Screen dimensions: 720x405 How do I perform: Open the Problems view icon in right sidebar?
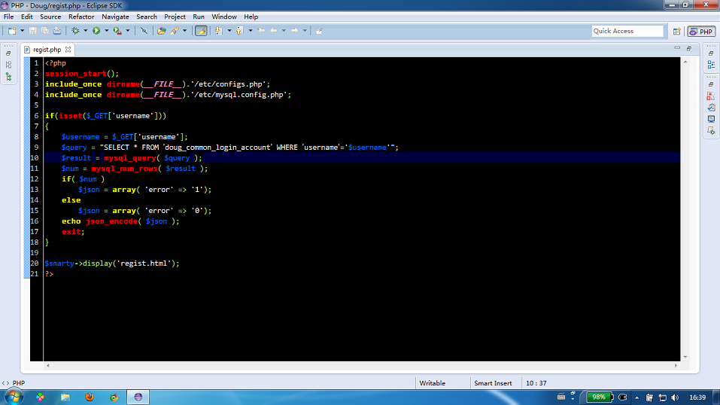(x=711, y=96)
